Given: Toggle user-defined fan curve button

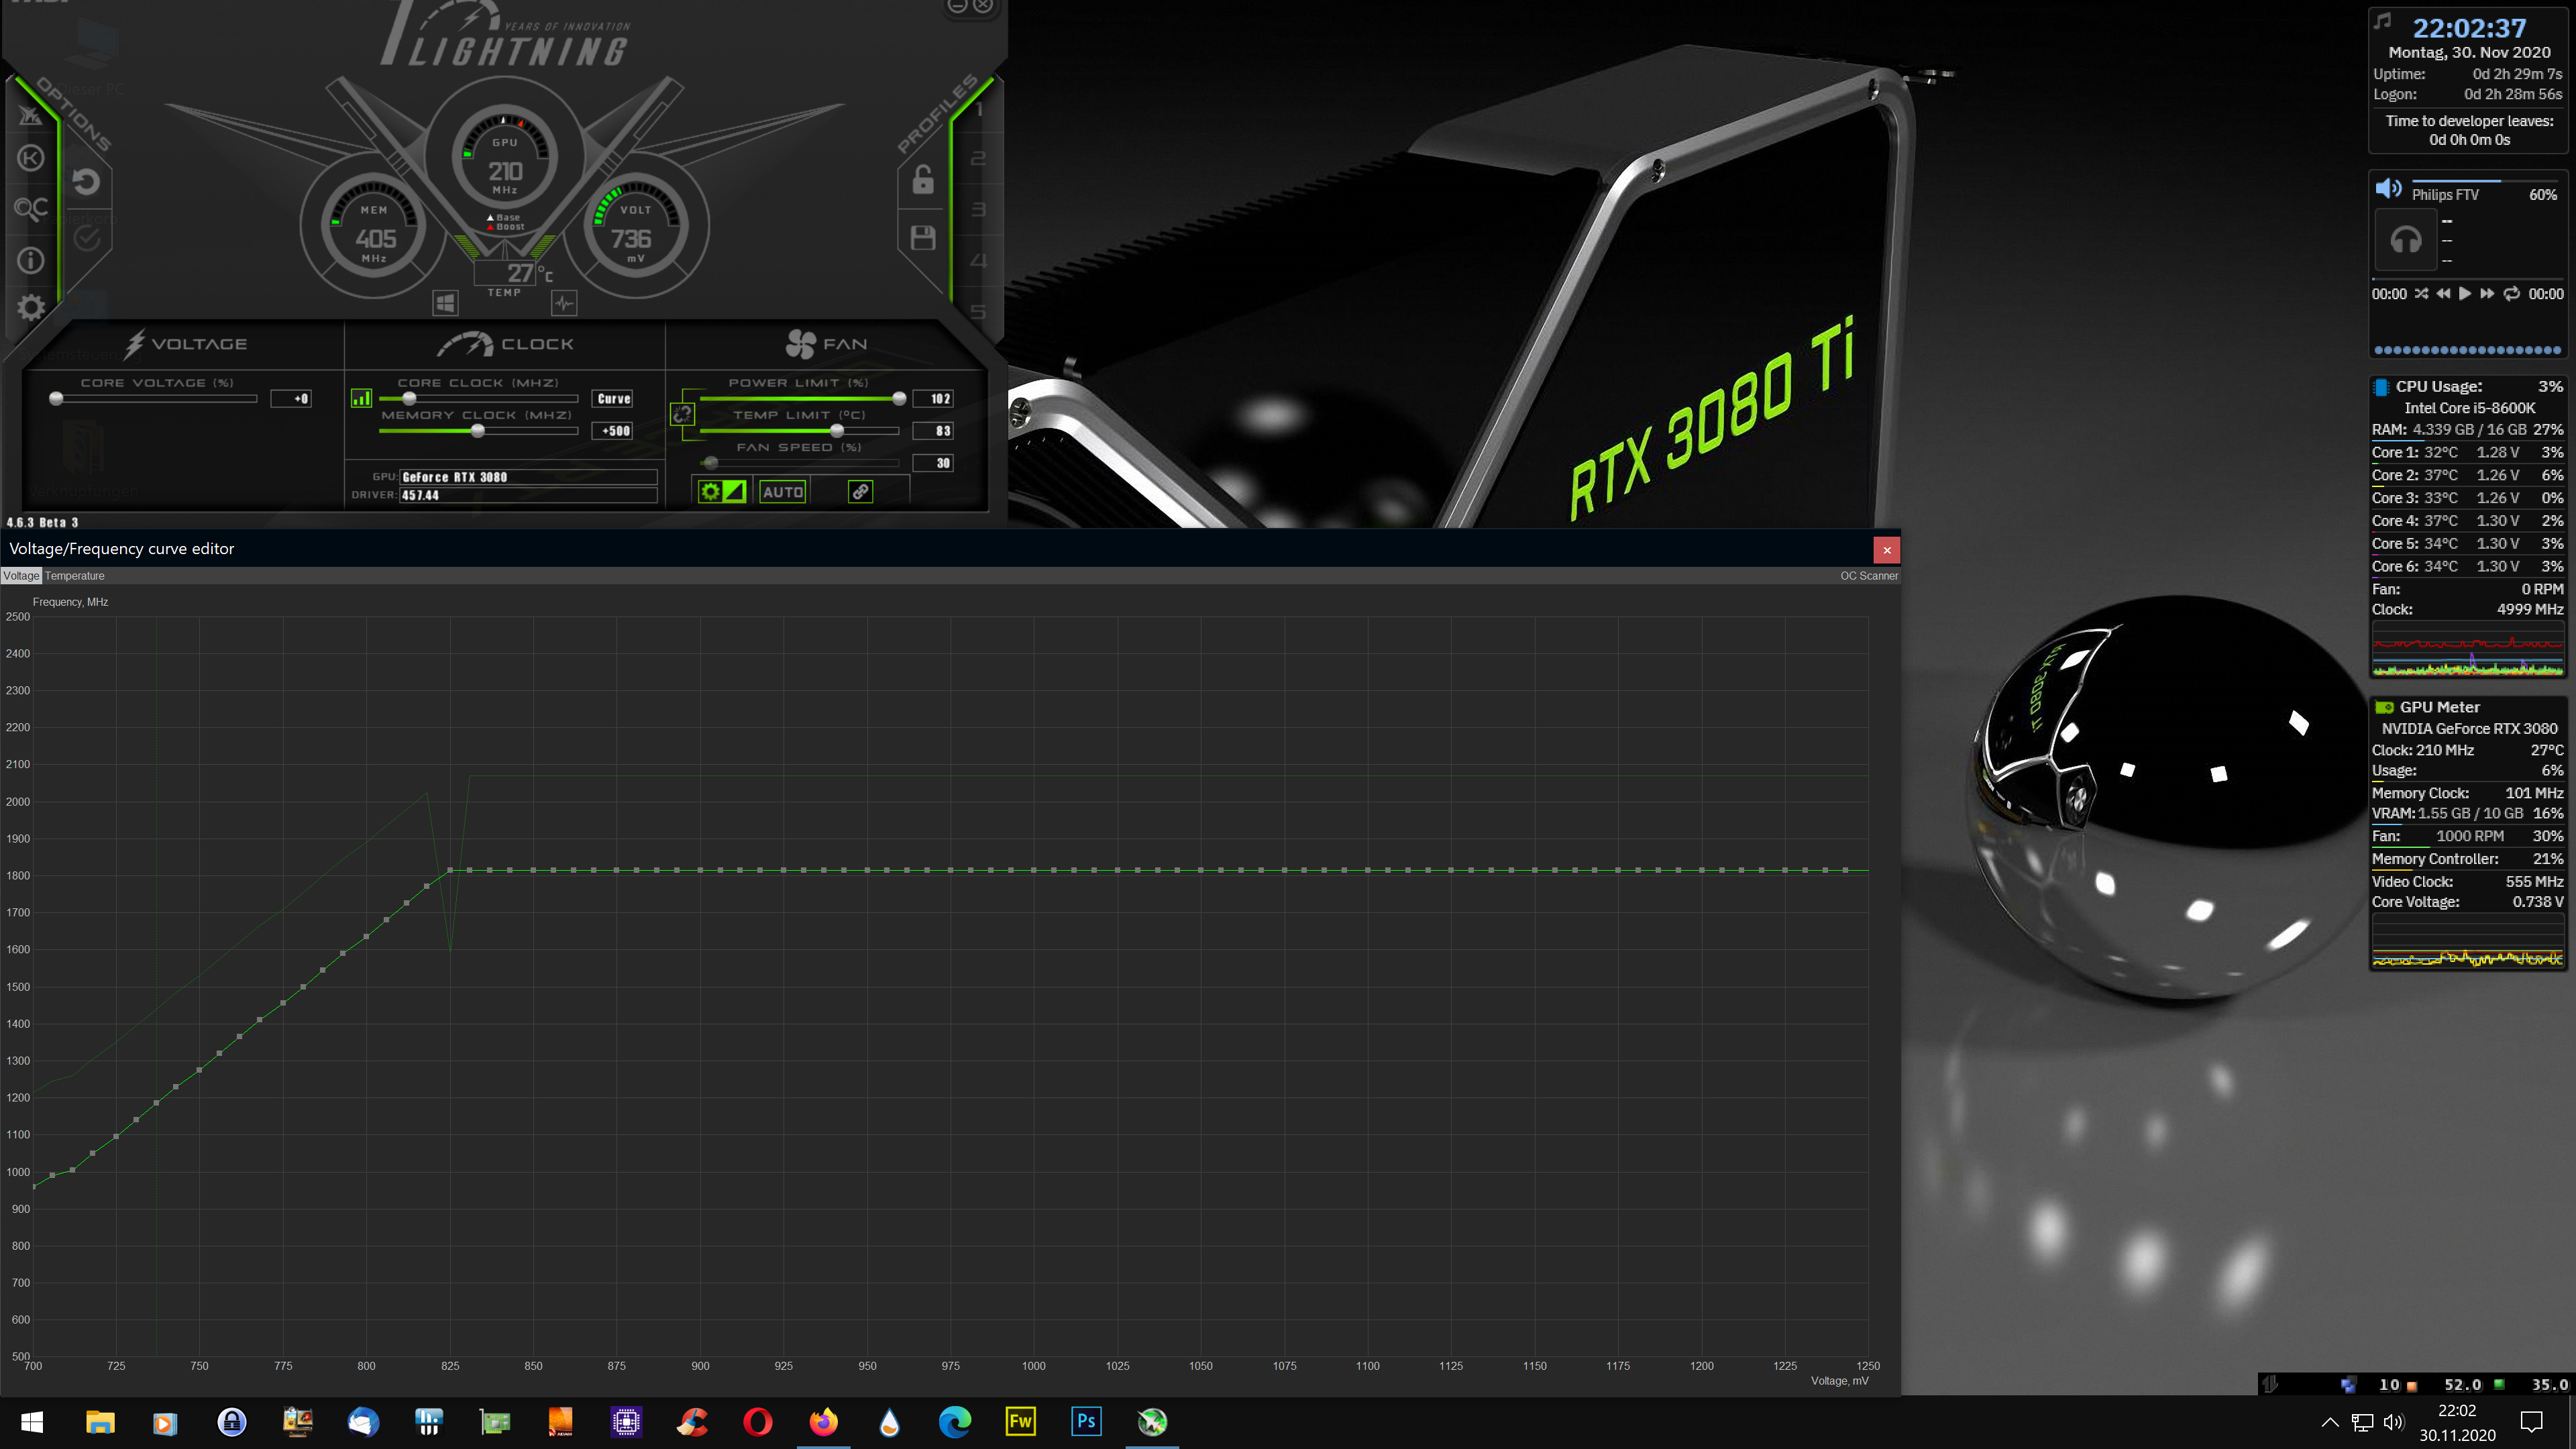Looking at the screenshot, I should tap(722, 491).
